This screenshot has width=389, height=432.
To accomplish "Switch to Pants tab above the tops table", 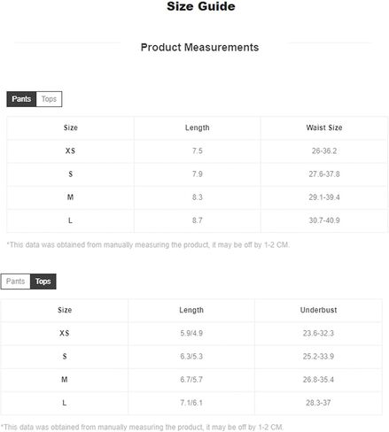I will [15, 282].
